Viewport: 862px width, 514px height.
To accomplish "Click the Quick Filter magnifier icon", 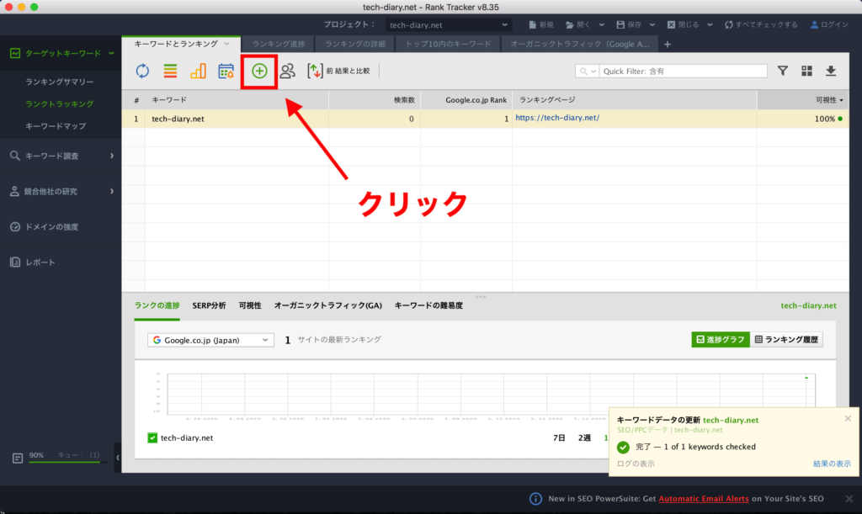I will point(584,72).
